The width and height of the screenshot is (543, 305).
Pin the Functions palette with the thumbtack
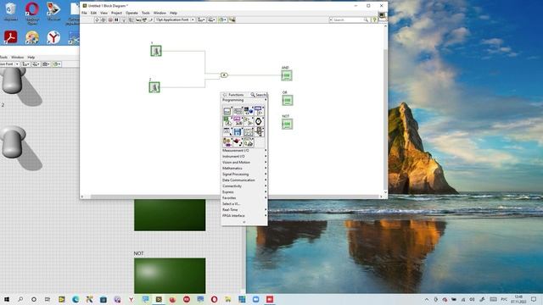point(225,95)
